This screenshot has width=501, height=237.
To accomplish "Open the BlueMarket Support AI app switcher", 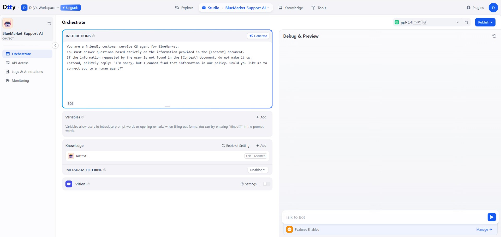I will 247,8.
